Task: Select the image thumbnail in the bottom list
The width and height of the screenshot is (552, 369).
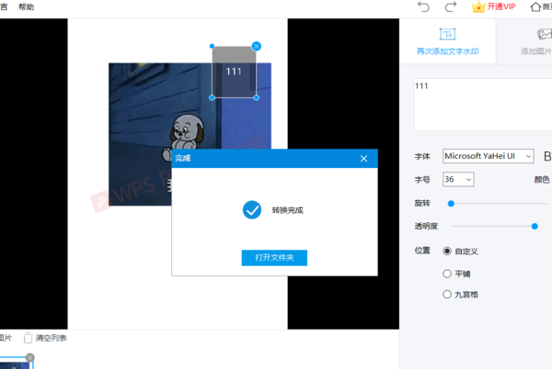Action: point(16,363)
